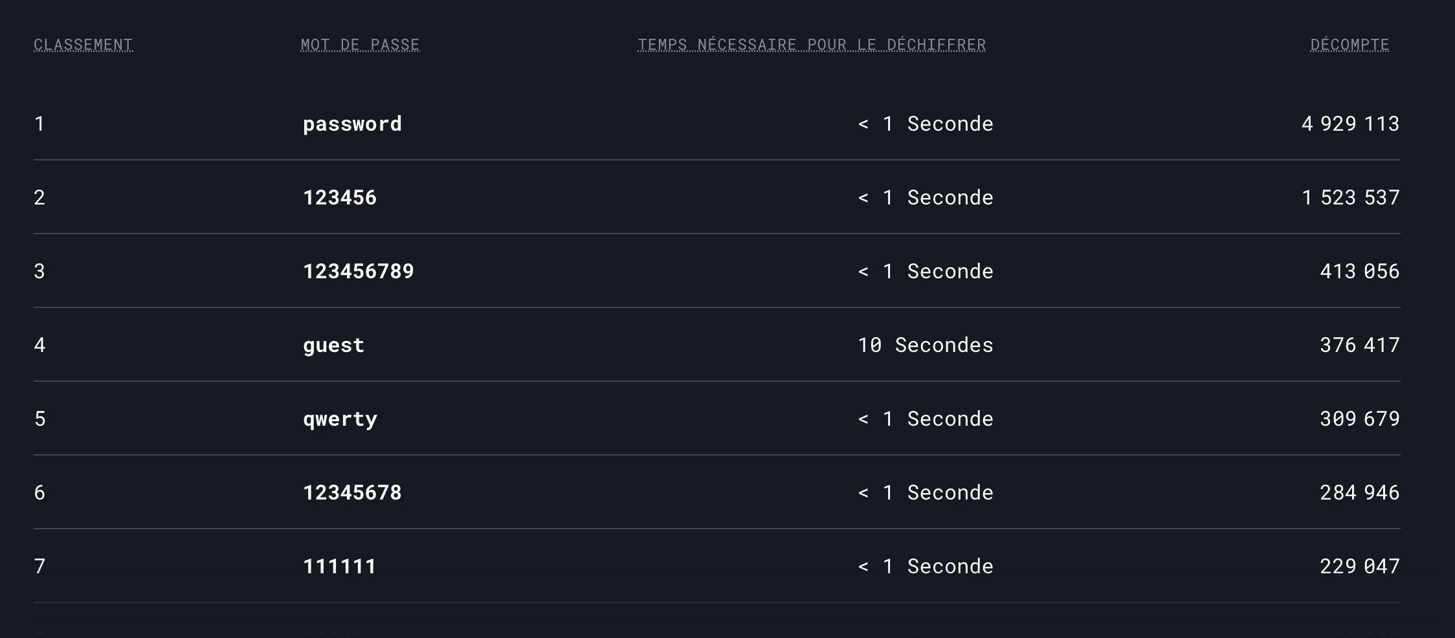Click the '10 Secondes' crack time cell

coord(925,345)
